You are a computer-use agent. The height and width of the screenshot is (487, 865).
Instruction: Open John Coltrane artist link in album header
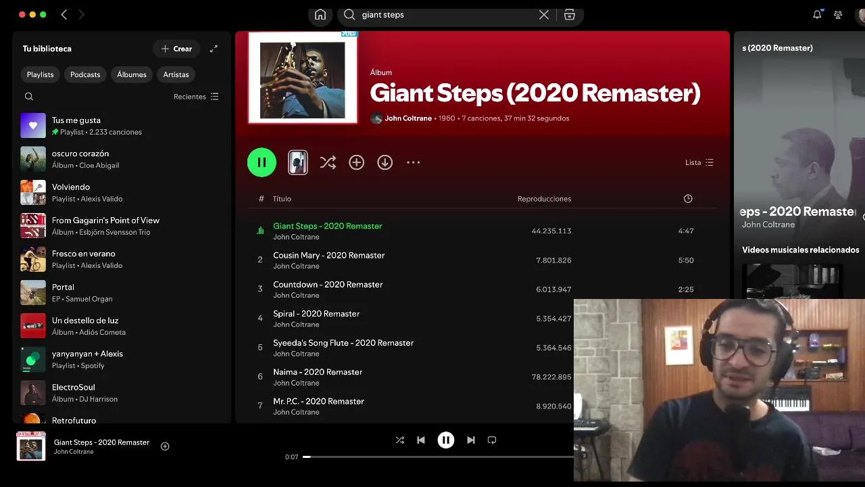point(408,118)
